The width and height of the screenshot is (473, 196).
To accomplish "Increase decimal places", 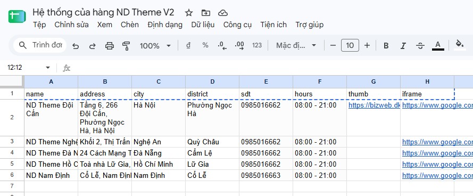I will 239,46.
